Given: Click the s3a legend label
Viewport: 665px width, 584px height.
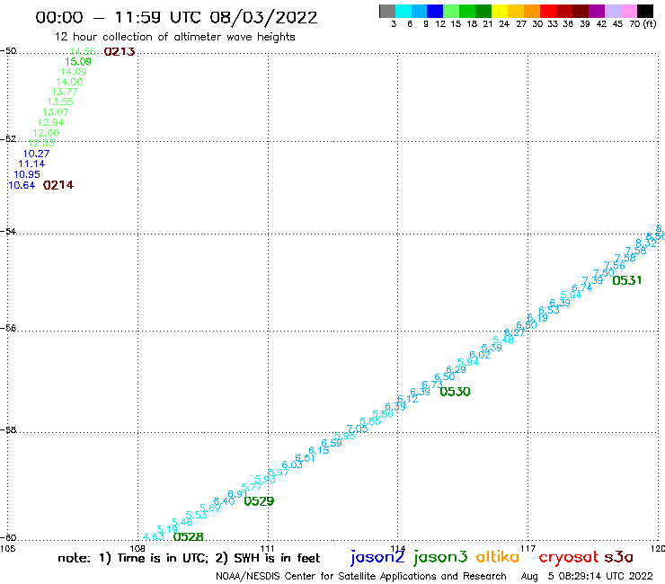Looking at the screenshot, I should point(619,557).
